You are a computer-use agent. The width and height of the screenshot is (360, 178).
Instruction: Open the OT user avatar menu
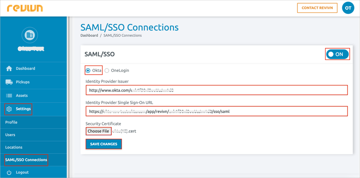[348, 8]
